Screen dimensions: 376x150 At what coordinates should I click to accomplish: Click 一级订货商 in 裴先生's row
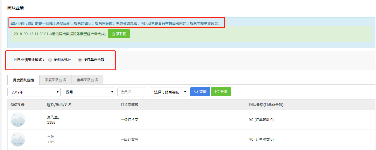[x=129, y=120]
